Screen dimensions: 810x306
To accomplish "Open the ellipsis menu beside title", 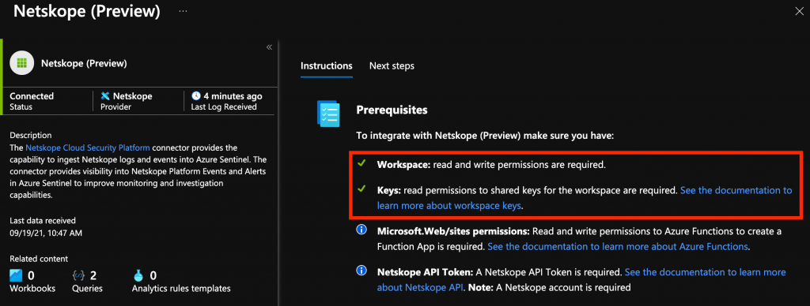I will (x=183, y=11).
